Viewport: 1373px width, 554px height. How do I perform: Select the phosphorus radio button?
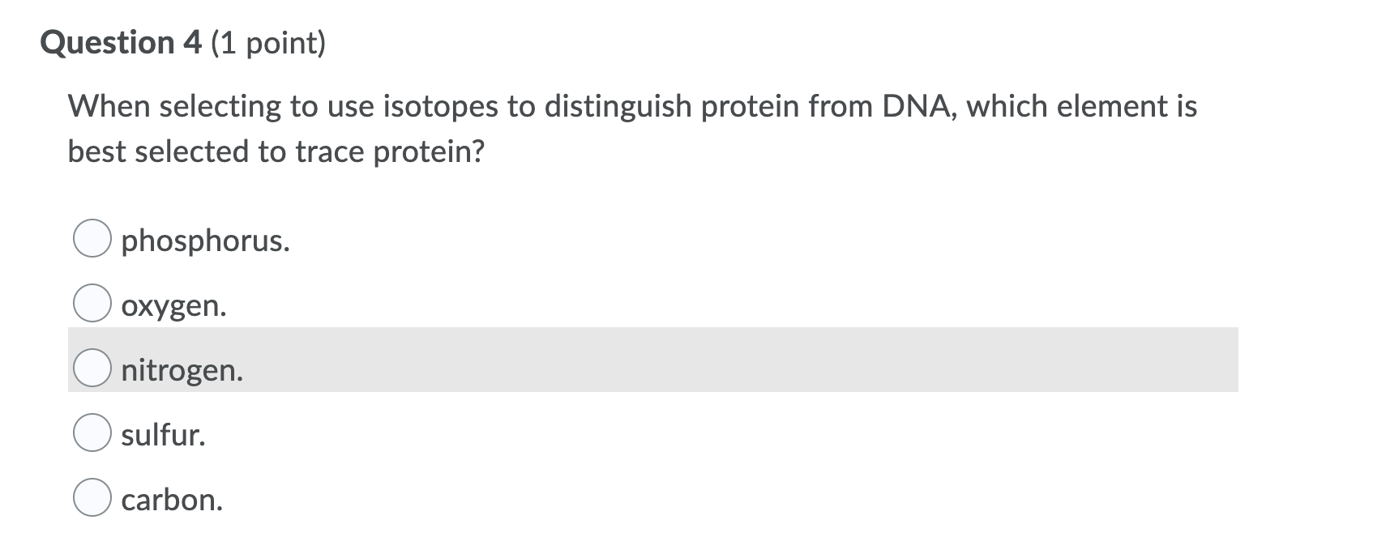[92, 239]
